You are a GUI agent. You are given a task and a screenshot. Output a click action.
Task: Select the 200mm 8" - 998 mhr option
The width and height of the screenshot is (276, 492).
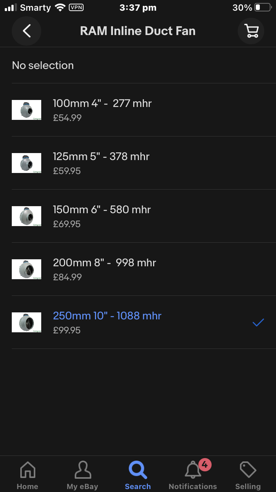click(x=105, y=263)
